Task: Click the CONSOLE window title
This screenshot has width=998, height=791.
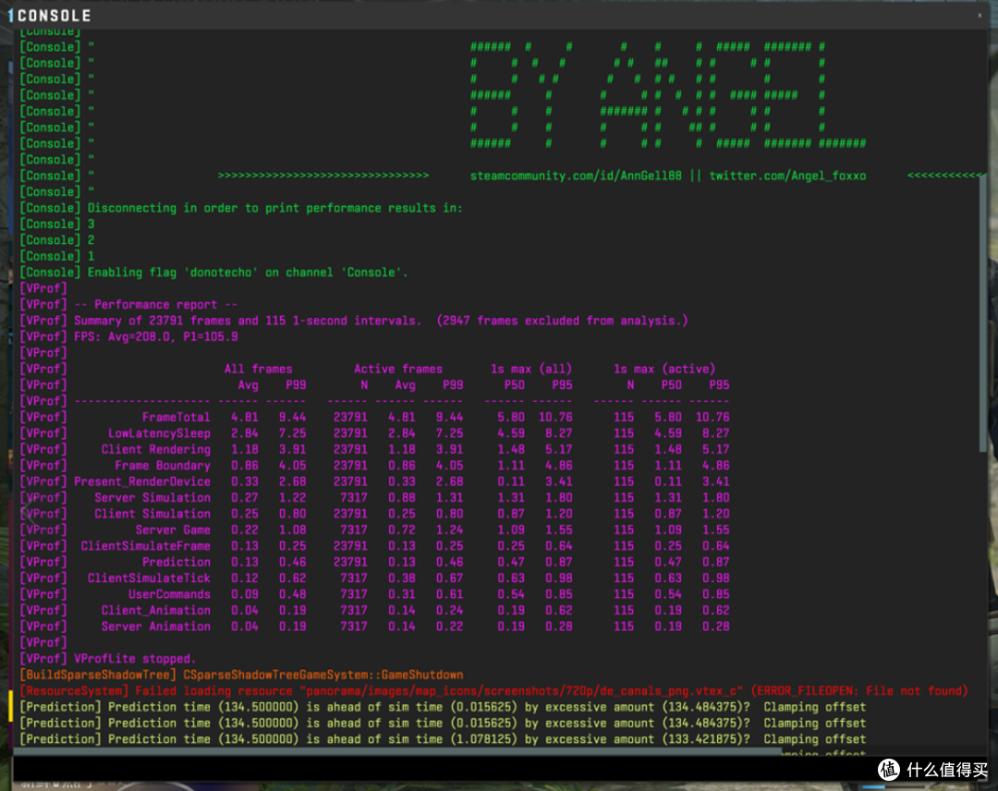Action: point(55,16)
